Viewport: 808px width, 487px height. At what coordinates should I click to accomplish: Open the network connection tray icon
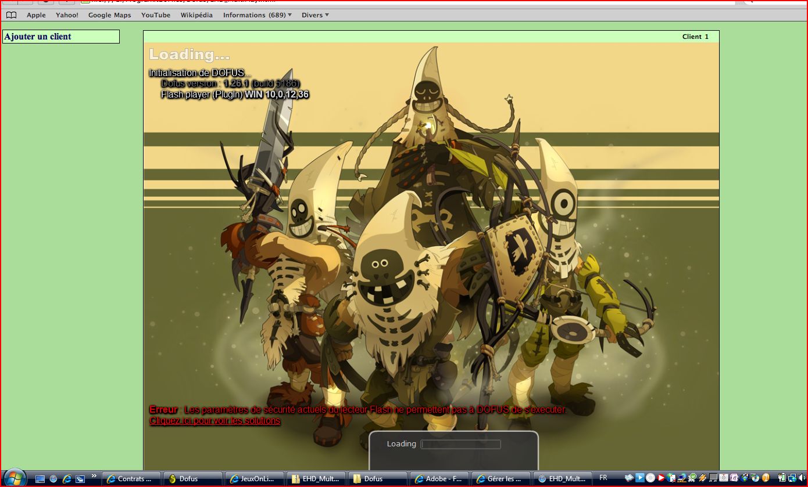[791, 478]
